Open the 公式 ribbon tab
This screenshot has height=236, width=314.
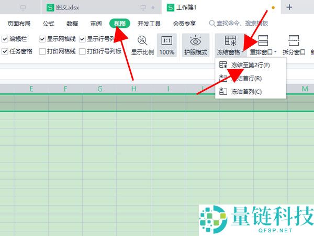tap(49, 24)
